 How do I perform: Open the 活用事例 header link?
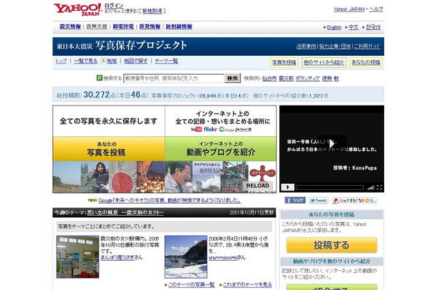coord(306,46)
